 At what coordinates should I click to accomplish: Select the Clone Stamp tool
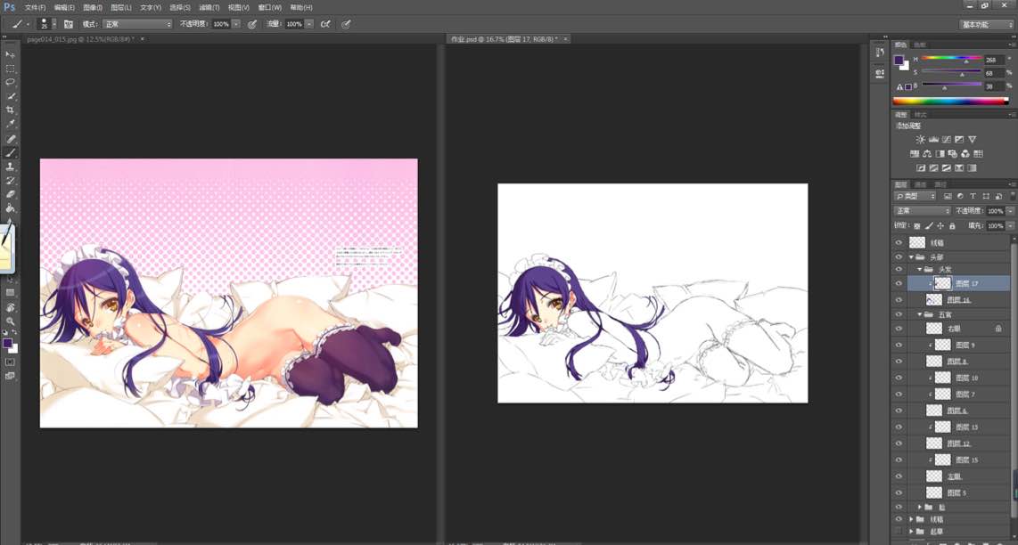(x=11, y=167)
